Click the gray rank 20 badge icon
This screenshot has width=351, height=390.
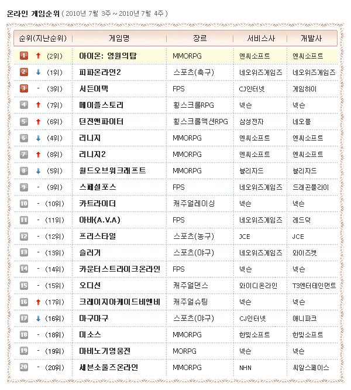[24, 367]
